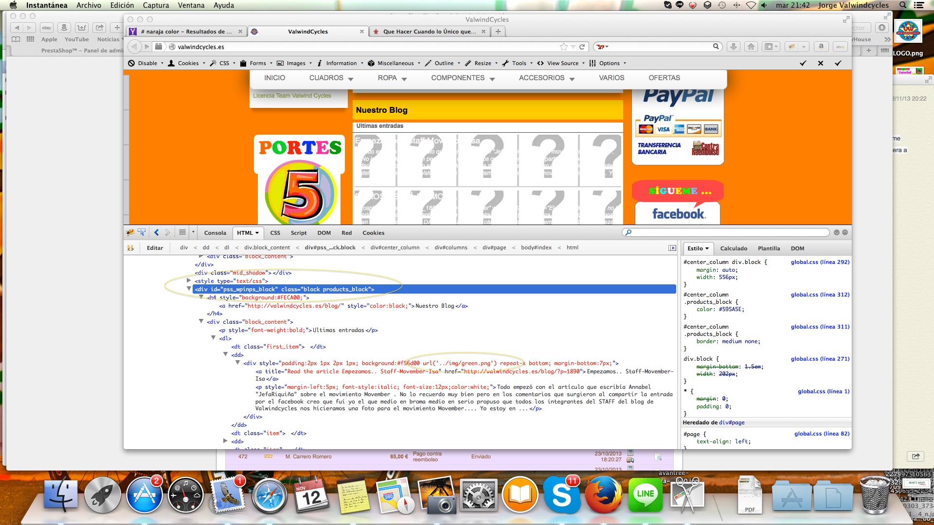934x525 pixels.
Task: Click the Firebug bug icon
Action: [x=130, y=232]
